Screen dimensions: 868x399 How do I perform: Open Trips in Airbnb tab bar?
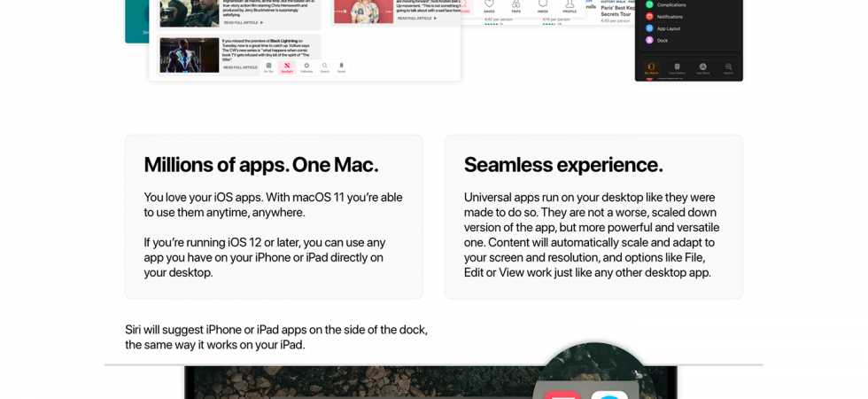[515, 6]
